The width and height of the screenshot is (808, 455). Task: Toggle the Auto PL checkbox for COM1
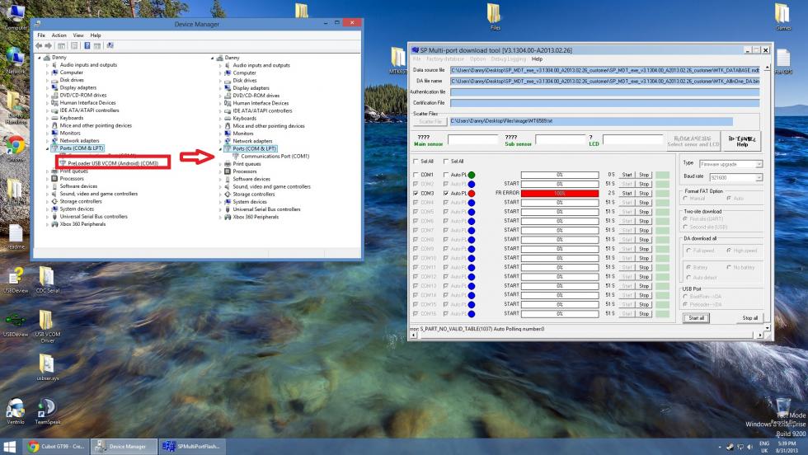[x=446, y=175]
